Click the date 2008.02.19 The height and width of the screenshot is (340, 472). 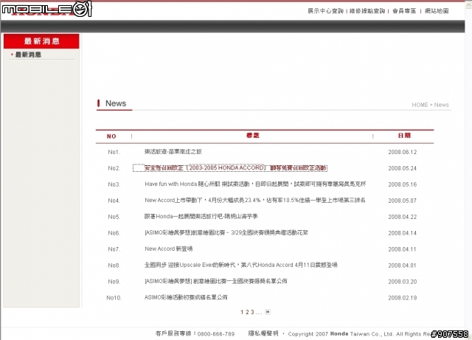point(403,298)
